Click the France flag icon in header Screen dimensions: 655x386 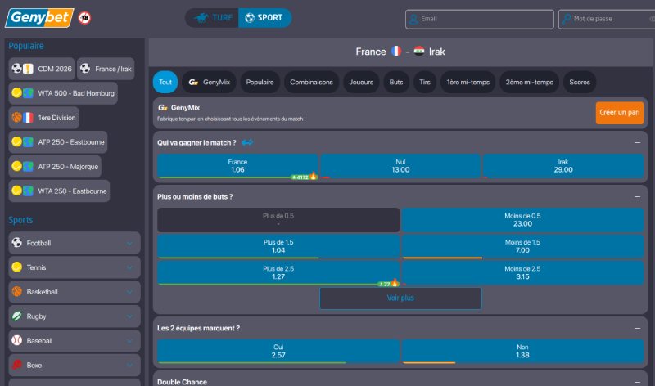[396, 51]
